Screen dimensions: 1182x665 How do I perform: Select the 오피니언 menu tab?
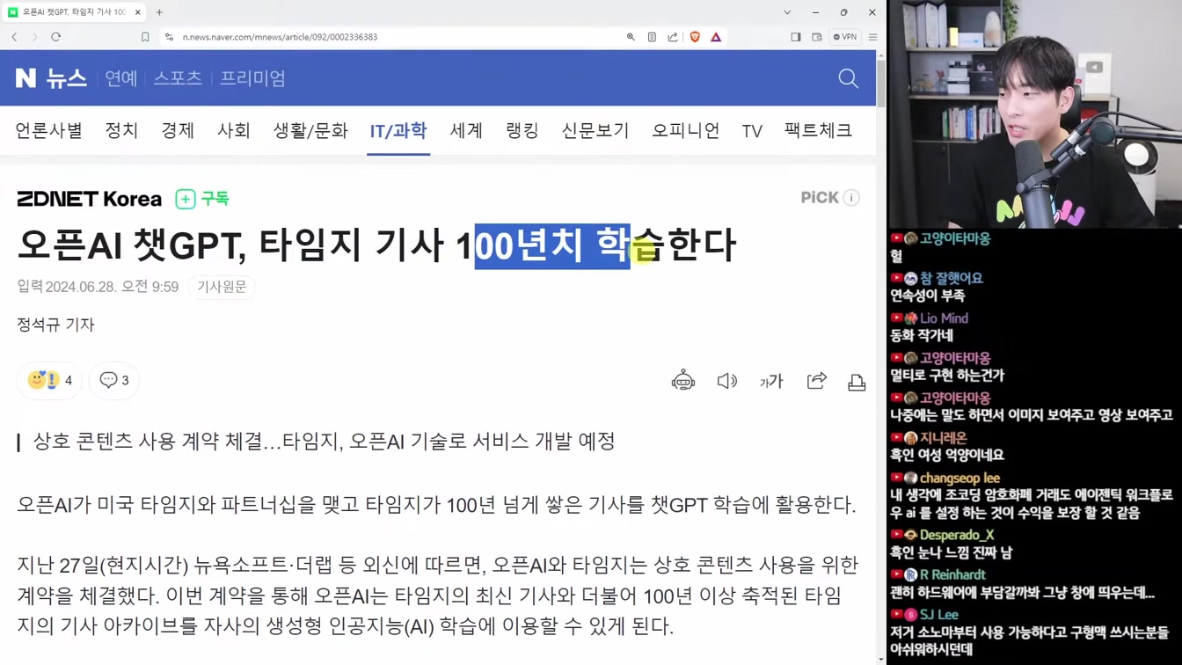coord(685,130)
